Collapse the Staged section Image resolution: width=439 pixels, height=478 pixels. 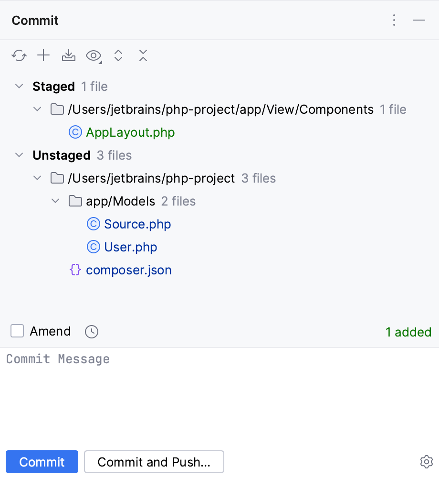tap(19, 87)
